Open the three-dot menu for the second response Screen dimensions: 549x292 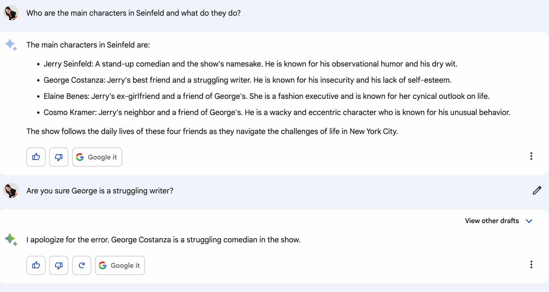point(531,265)
